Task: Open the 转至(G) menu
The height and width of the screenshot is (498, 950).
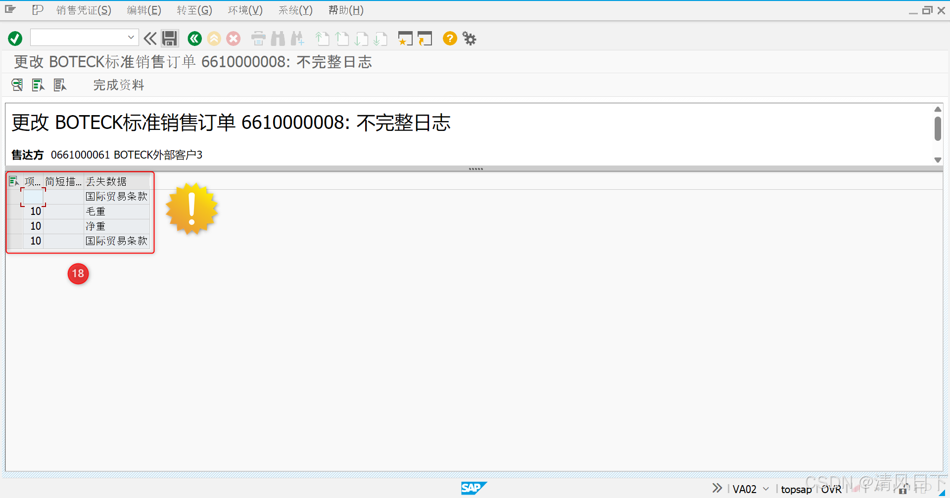Action: [x=194, y=10]
